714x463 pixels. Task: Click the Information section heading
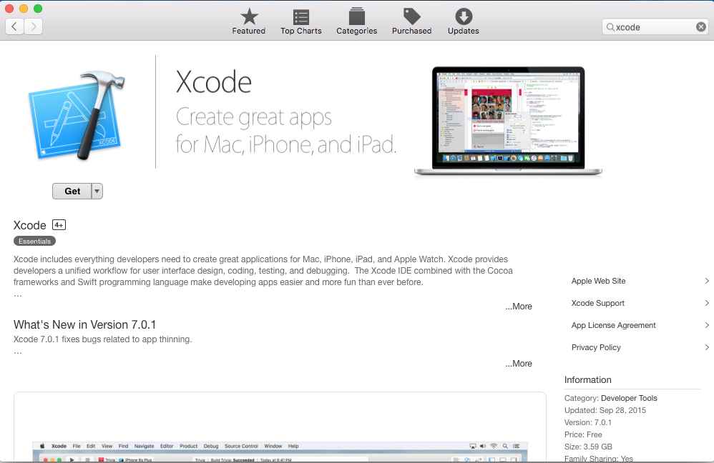point(588,380)
